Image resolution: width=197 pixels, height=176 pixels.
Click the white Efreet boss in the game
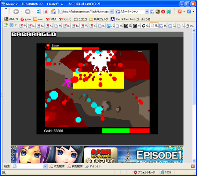tap(100, 62)
